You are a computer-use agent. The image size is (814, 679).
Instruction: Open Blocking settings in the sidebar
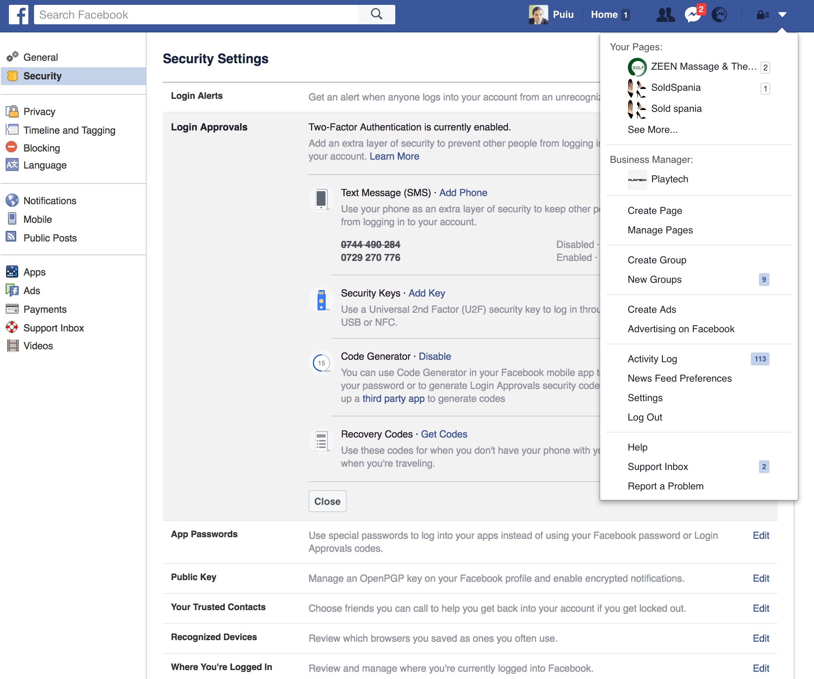41,148
